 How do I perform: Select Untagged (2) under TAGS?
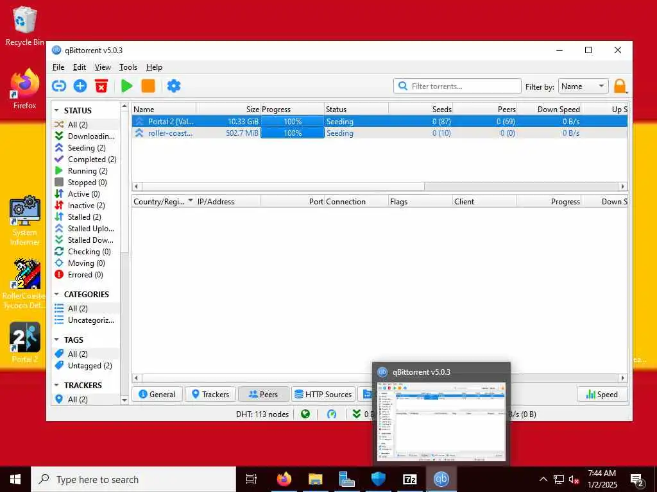click(x=85, y=366)
